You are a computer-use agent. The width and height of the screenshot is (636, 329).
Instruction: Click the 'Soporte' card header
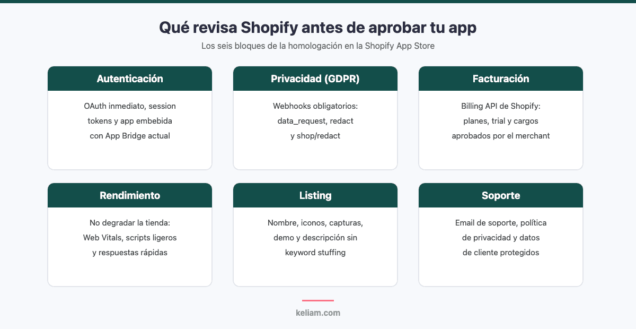coord(501,195)
